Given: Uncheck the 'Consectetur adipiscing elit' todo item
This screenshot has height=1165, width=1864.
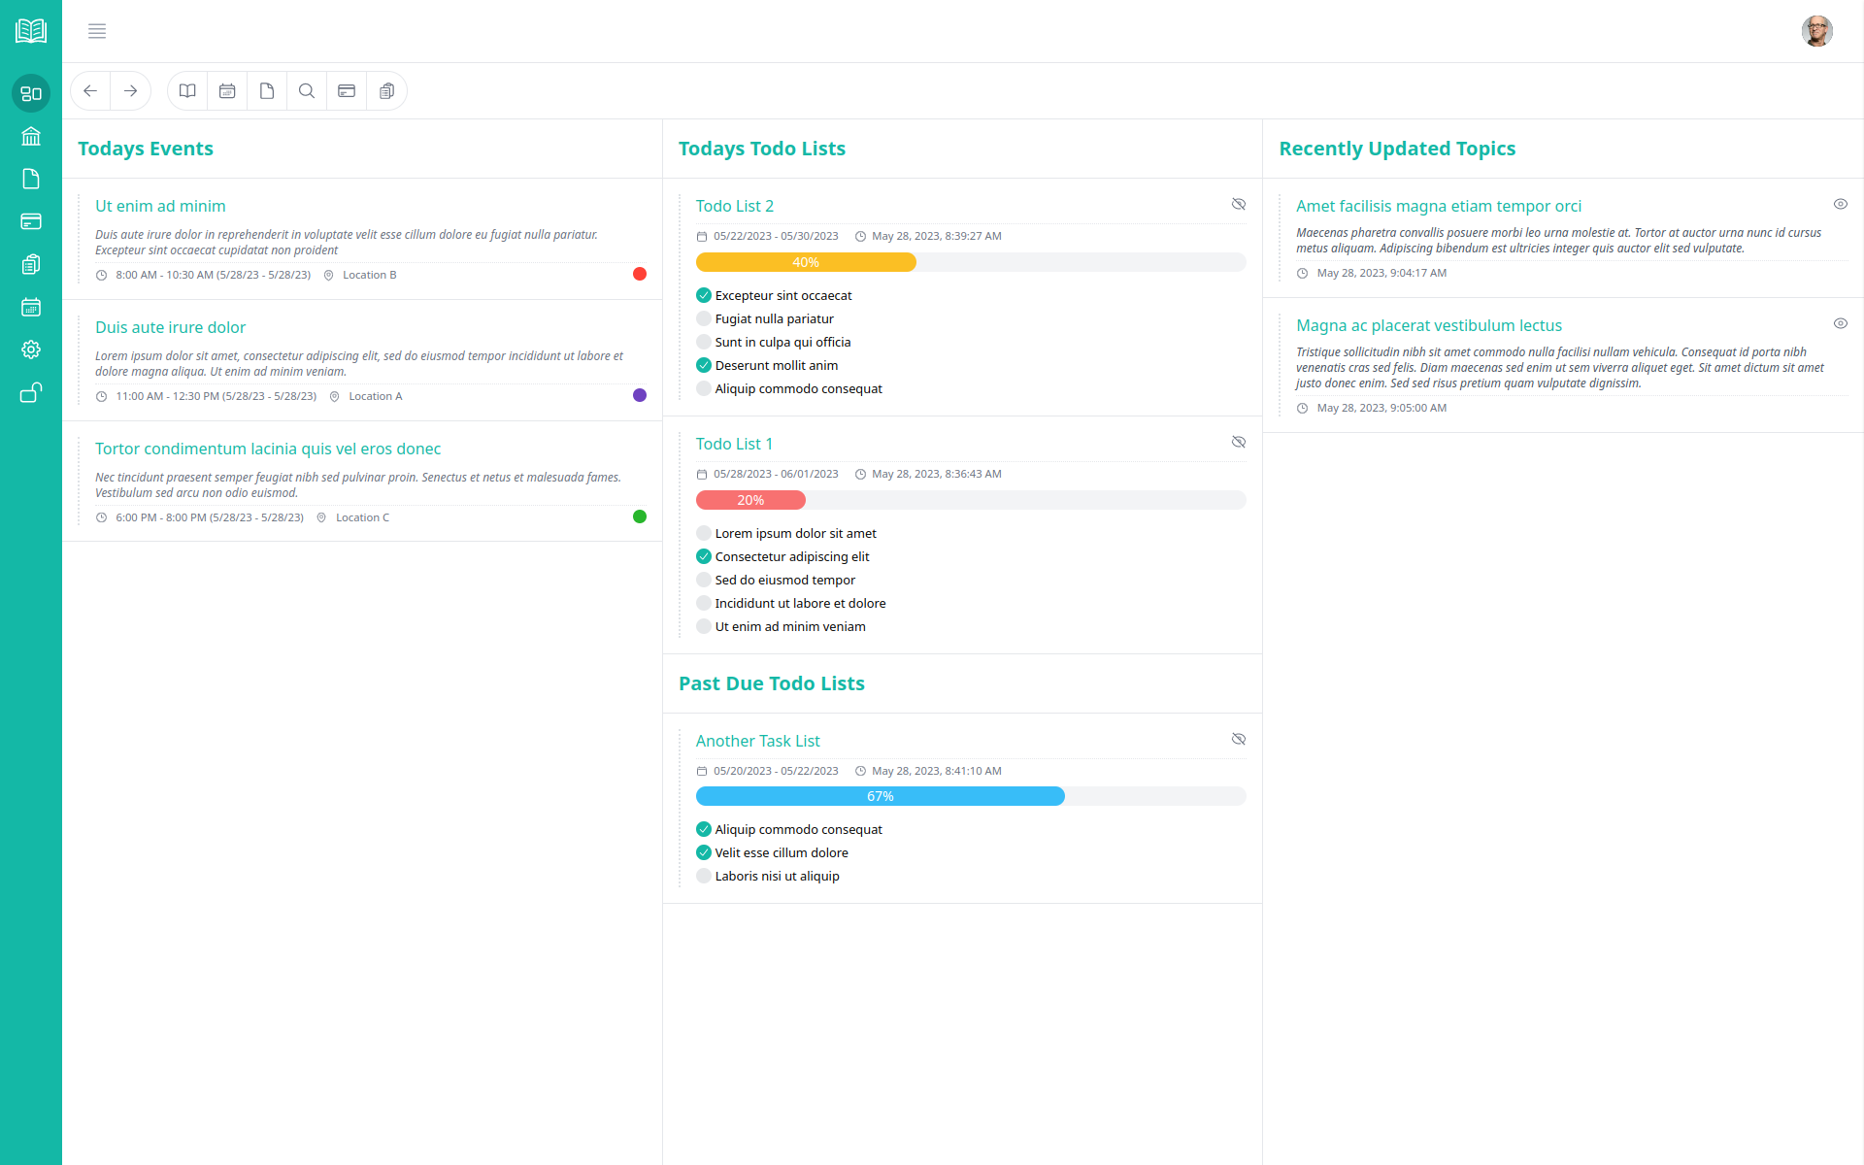Looking at the screenshot, I should [704, 556].
